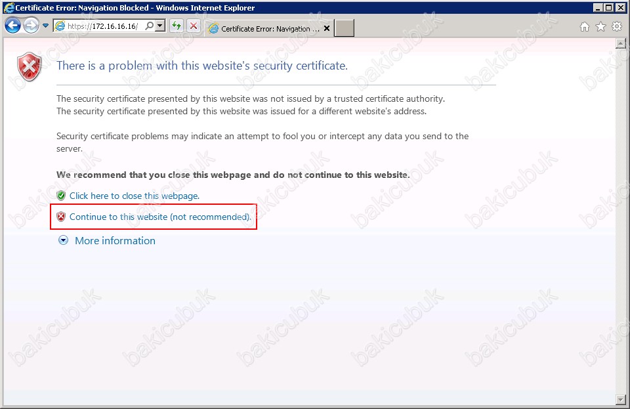Close the Certificate Error tab
The width and height of the screenshot is (630, 409).
pyautogui.click(x=327, y=28)
